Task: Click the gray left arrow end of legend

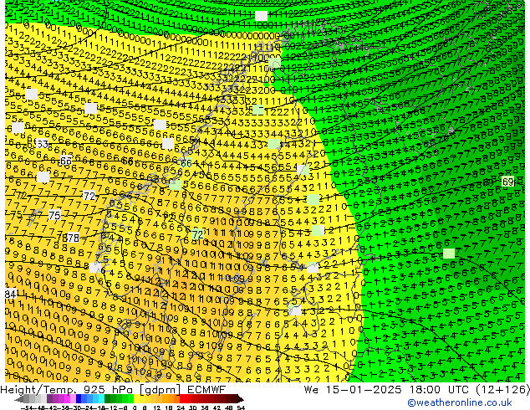Action: [x=19, y=399]
